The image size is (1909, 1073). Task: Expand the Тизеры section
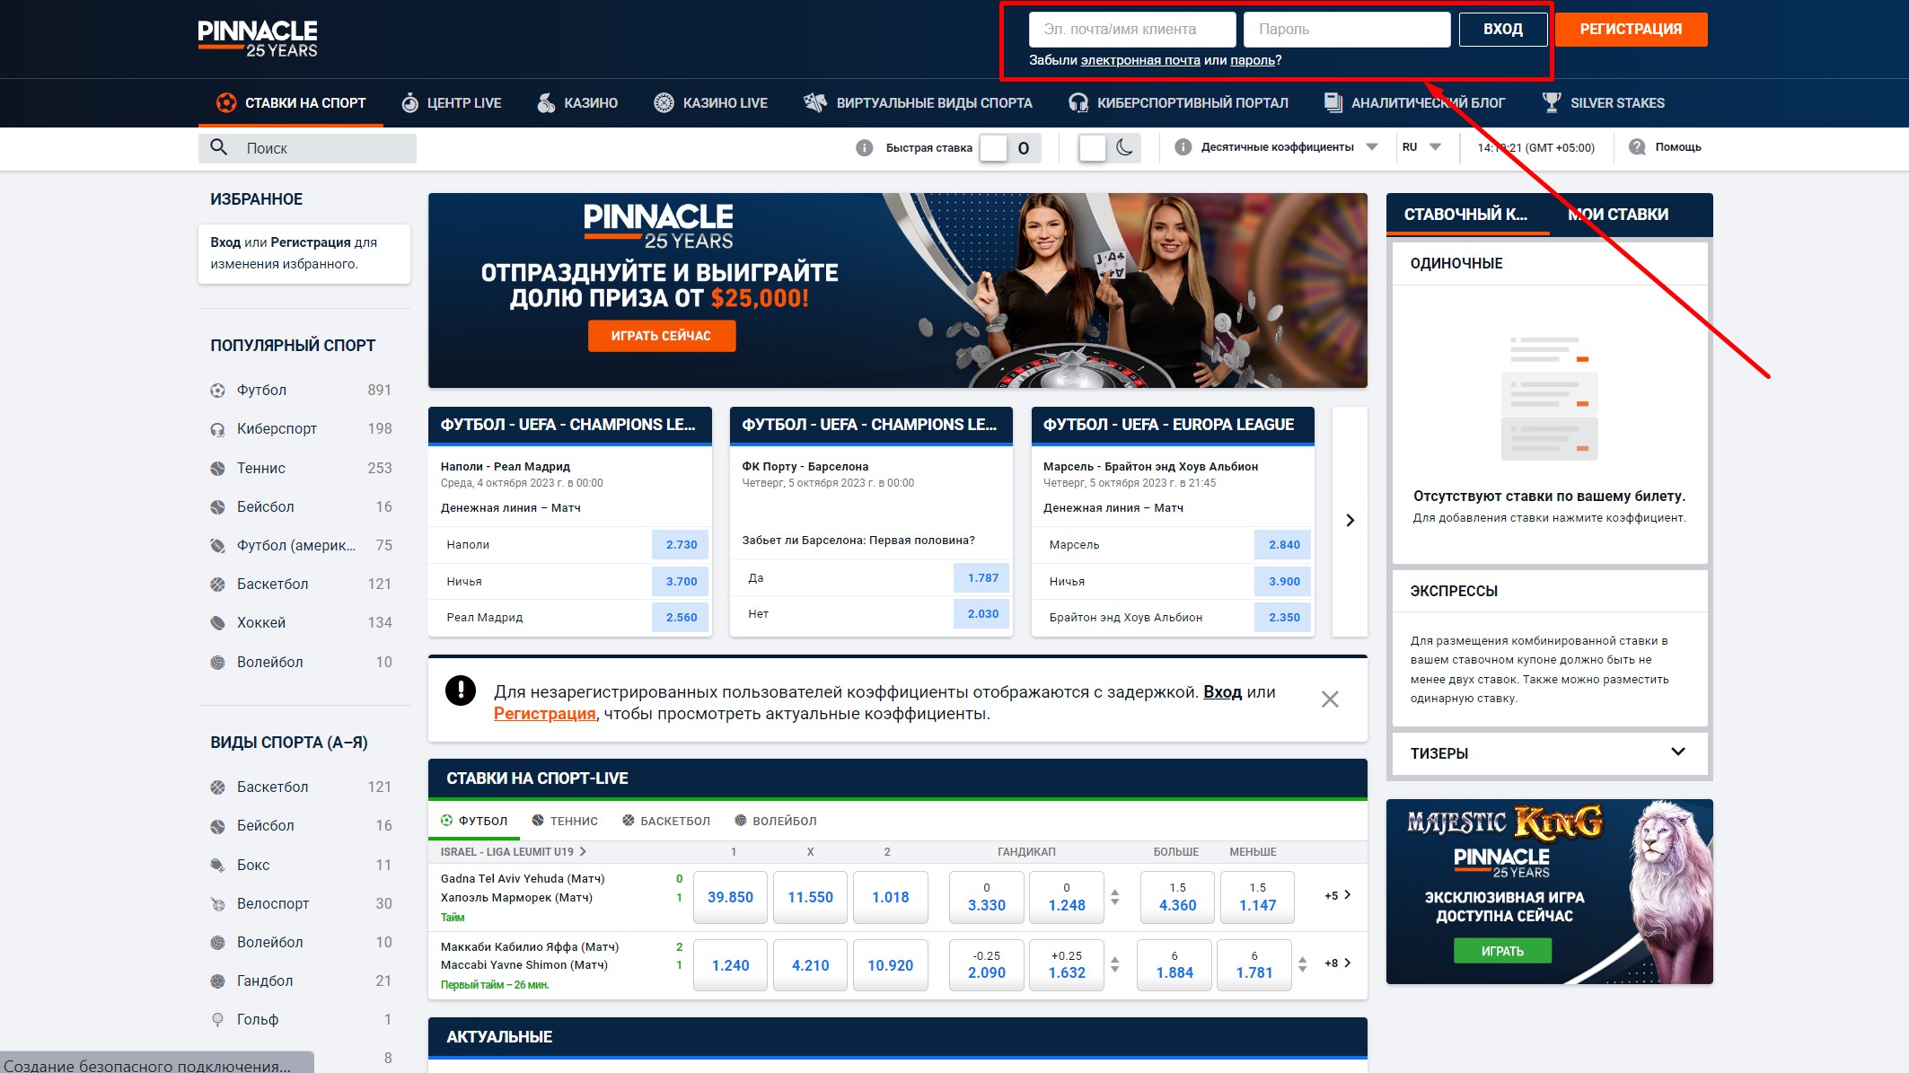point(1677,752)
